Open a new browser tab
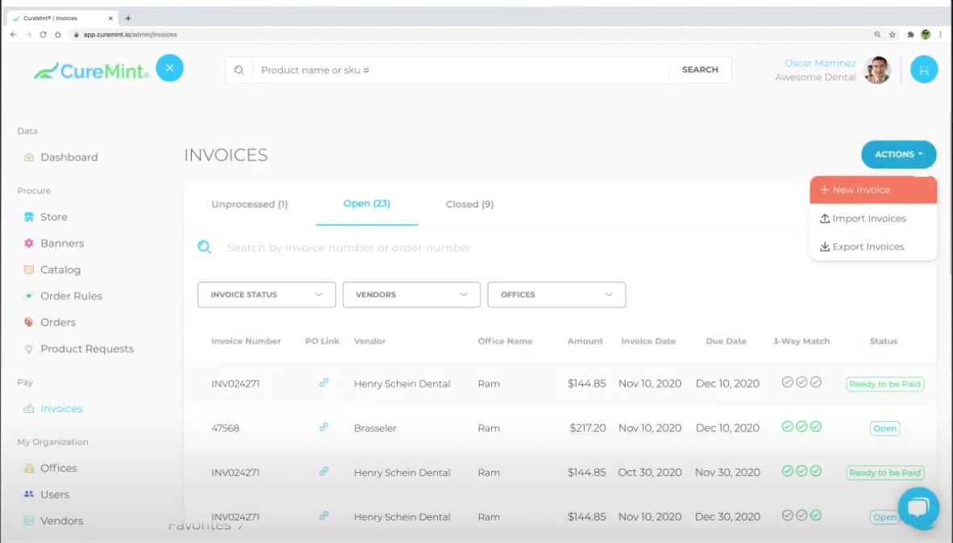The image size is (953, 543). 128,19
